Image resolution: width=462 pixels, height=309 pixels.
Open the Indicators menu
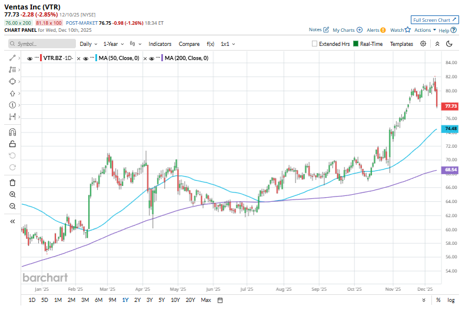(159, 44)
